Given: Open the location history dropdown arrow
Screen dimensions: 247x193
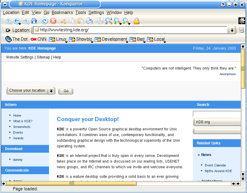Looking at the screenshot, I should click(x=232, y=30).
